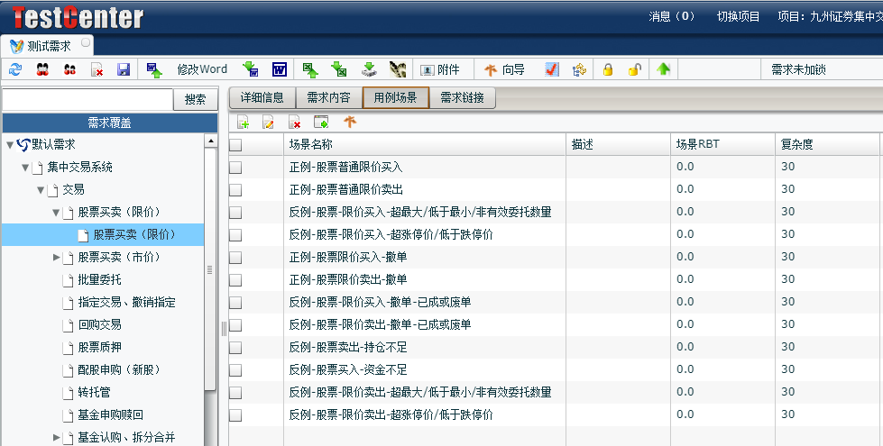The height and width of the screenshot is (446, 883).
Task: Click the 搜索 button
Action: click(x=195, y=100)
